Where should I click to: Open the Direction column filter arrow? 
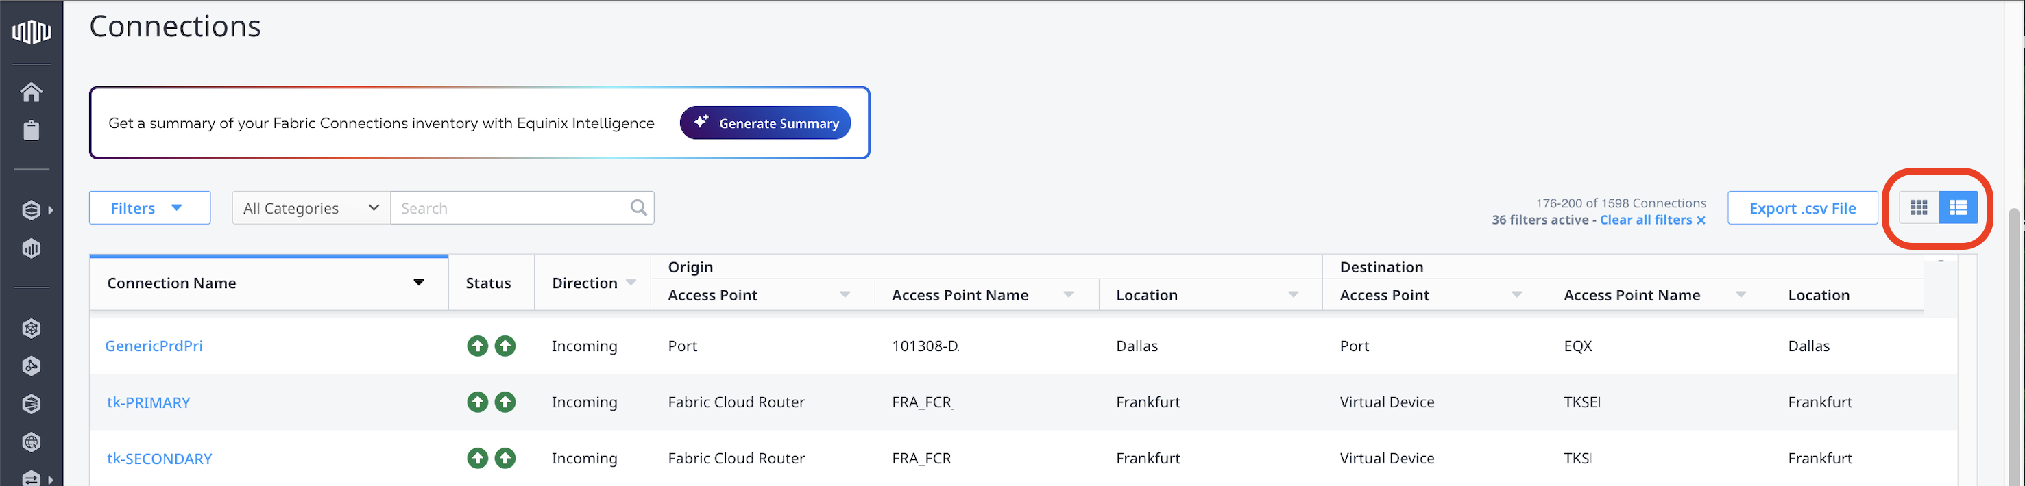pyautogui.click(x=631, y=283)
